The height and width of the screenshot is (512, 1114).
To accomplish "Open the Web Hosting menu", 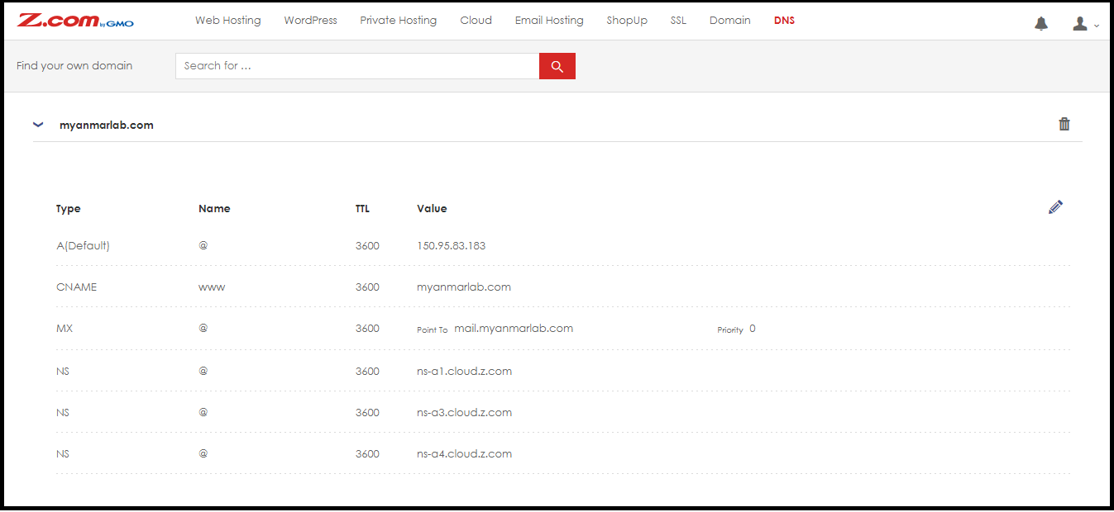I will click(x=228, y=21).
